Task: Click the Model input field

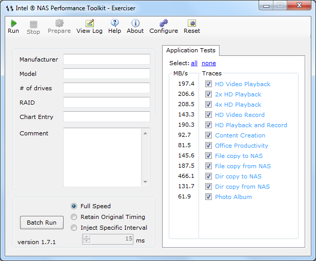Action: 107,73
